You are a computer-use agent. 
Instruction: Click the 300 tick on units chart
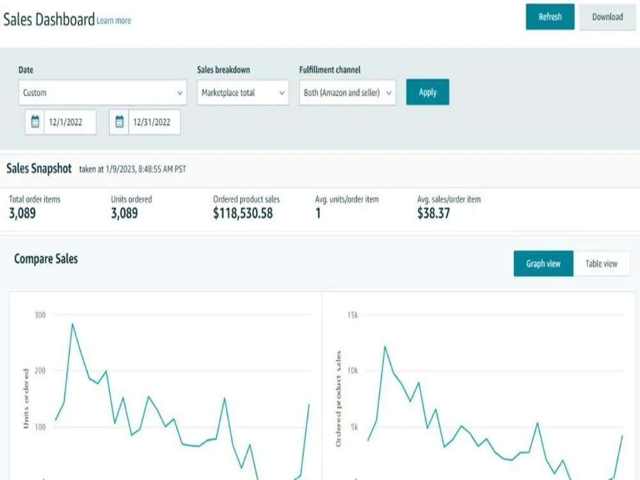(40, 315)
